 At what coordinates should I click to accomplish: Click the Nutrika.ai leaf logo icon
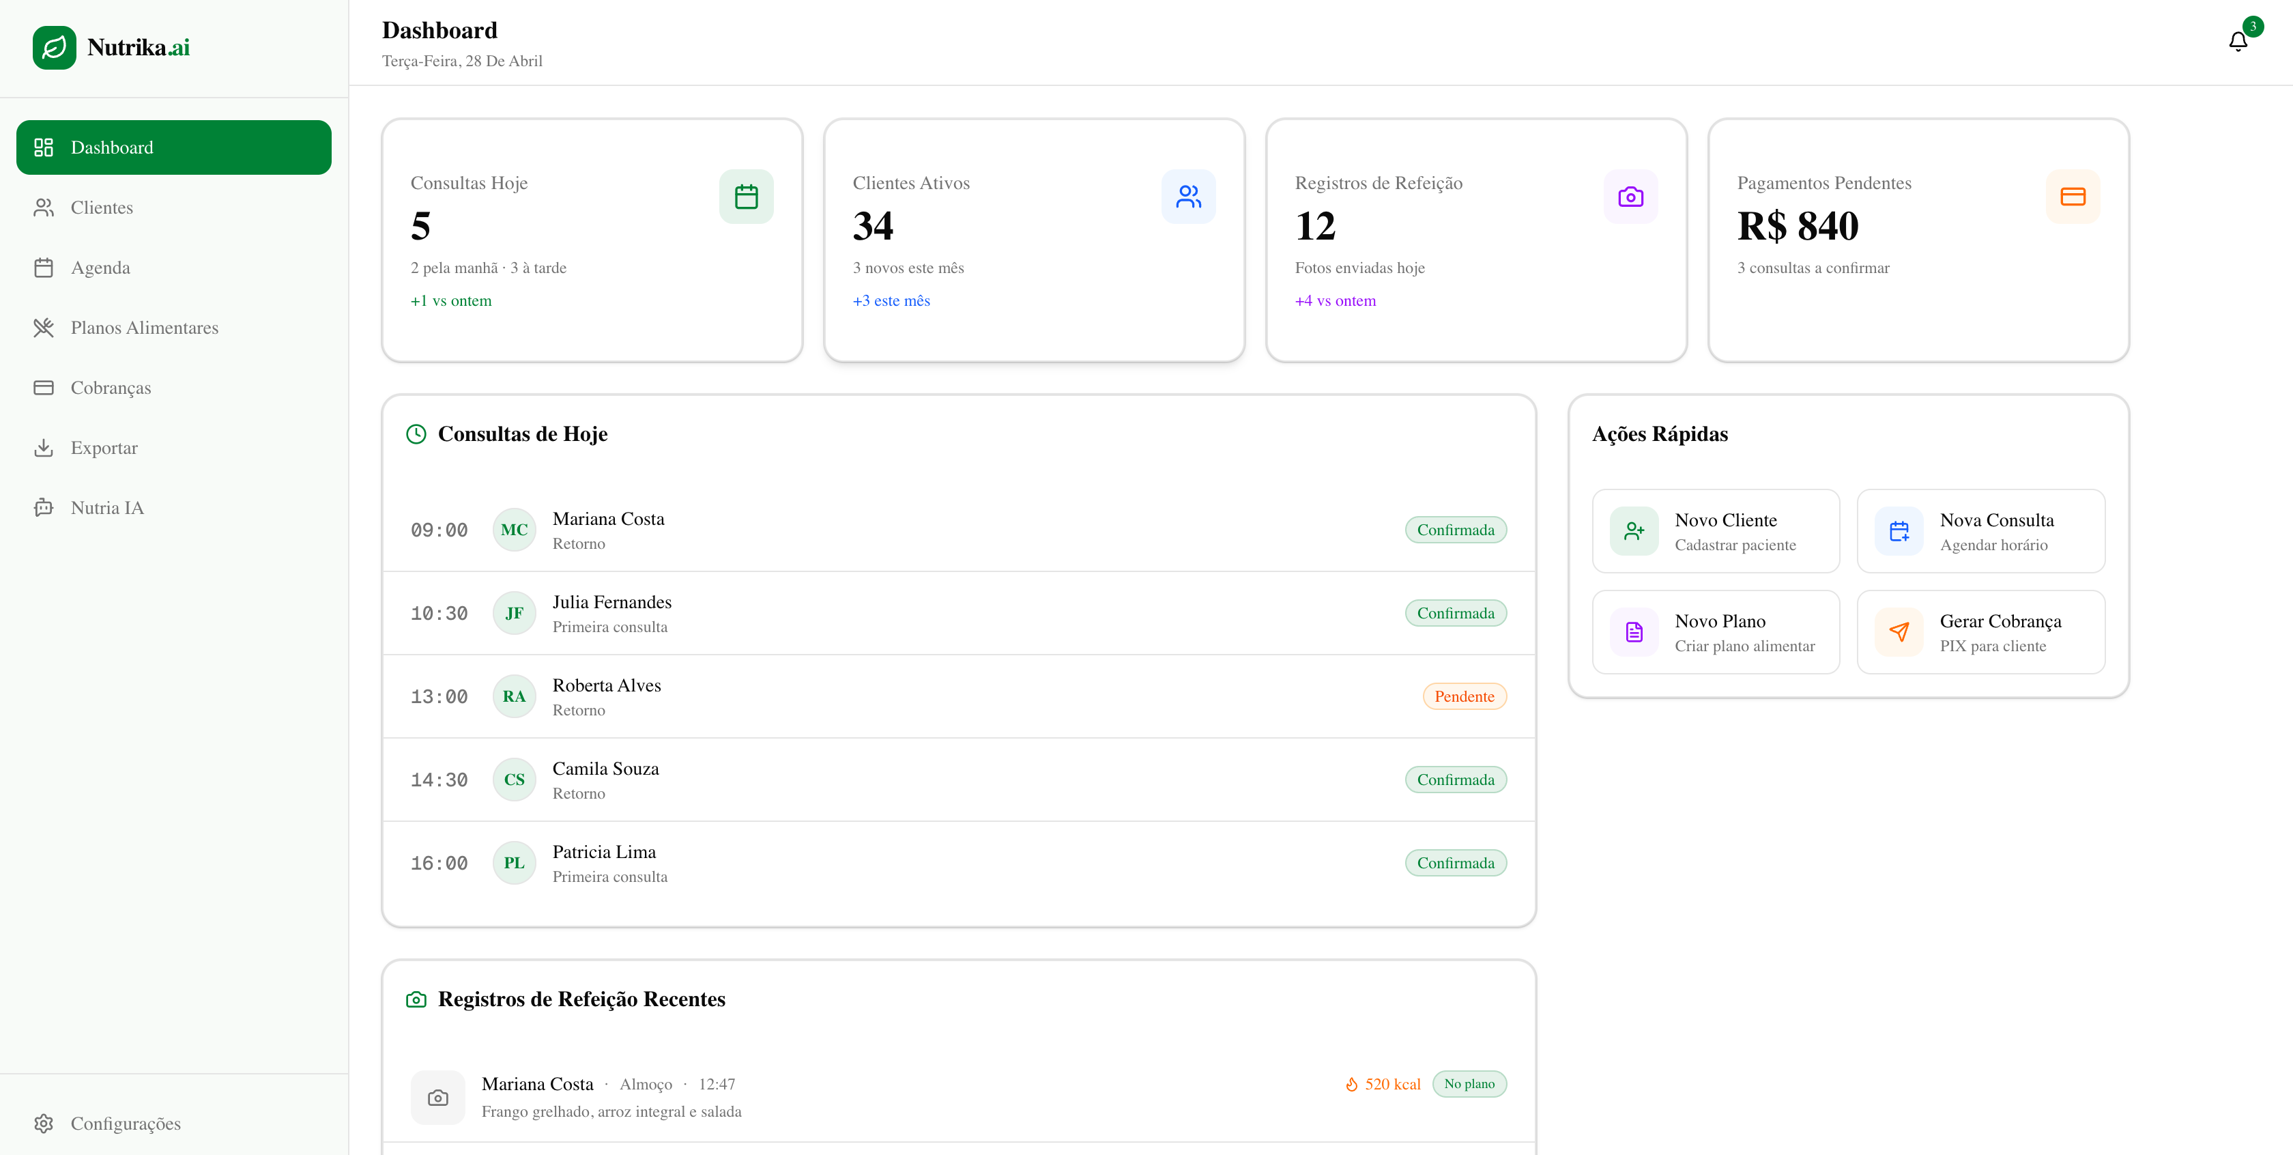[x=55, y=47]
